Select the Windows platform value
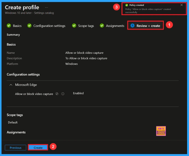Screen dimensions: 189x156 tap(71, 64)
